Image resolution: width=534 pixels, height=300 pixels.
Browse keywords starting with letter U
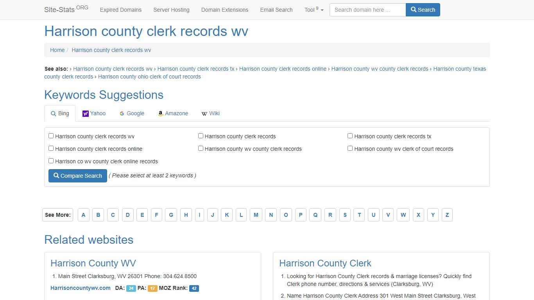[374, 215]
